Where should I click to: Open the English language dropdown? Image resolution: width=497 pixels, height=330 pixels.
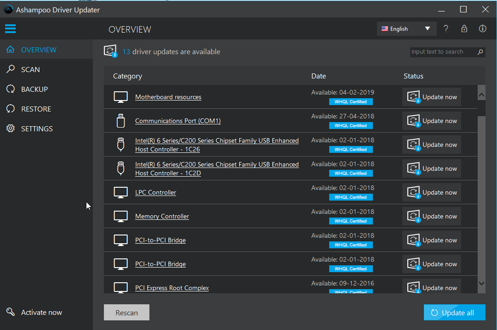coord(406,28)
